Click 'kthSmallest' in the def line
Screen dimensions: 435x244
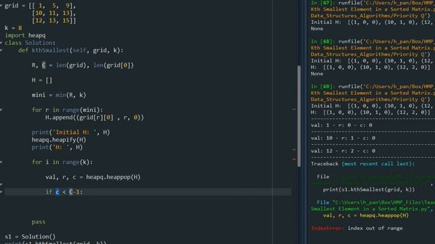tap(50, 50)
